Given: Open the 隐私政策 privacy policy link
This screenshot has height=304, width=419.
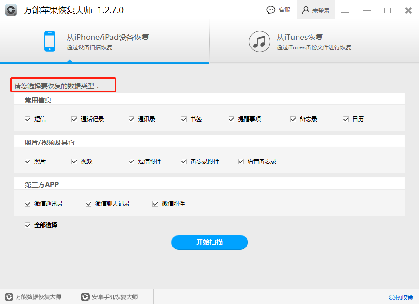Looking at the screenshot, I should click(x=401, y=297).
